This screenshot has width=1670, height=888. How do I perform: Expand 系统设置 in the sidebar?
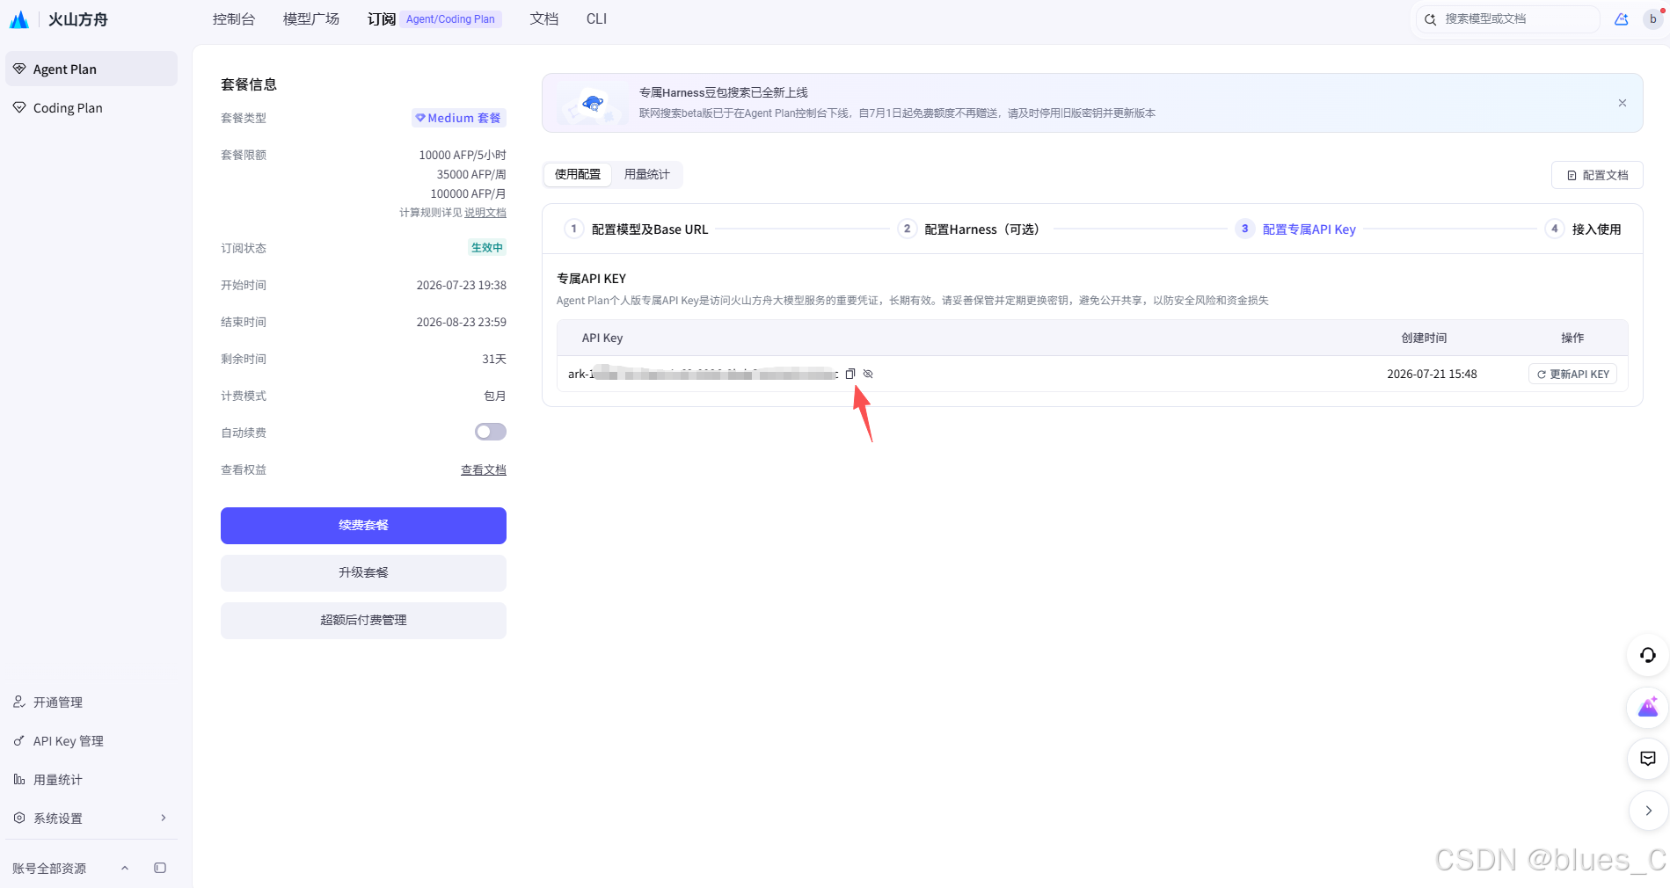point(91,818)
